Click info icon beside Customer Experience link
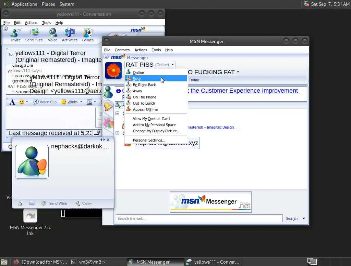The height and width of the screenshot is (266, 351). pyautogui.click(x=118, y=91)
